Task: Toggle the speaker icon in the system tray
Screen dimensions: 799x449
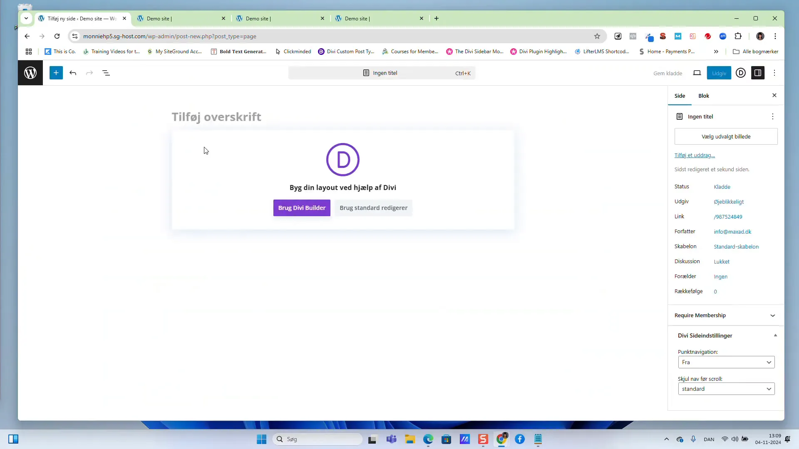Action: click(735, 439)
